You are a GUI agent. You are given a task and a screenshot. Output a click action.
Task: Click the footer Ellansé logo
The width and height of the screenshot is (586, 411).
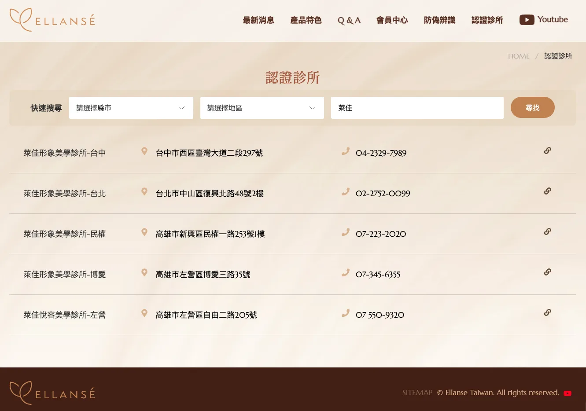coord(52,392)
